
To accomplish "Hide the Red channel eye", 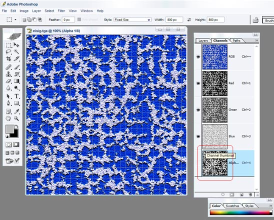I will pos(198,83).
